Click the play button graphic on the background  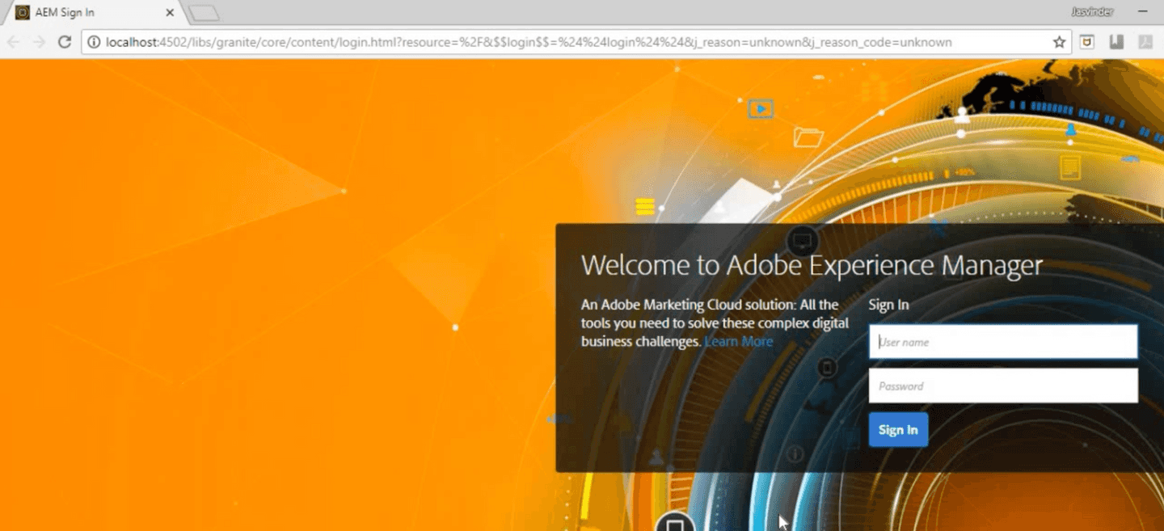point(760,107)
